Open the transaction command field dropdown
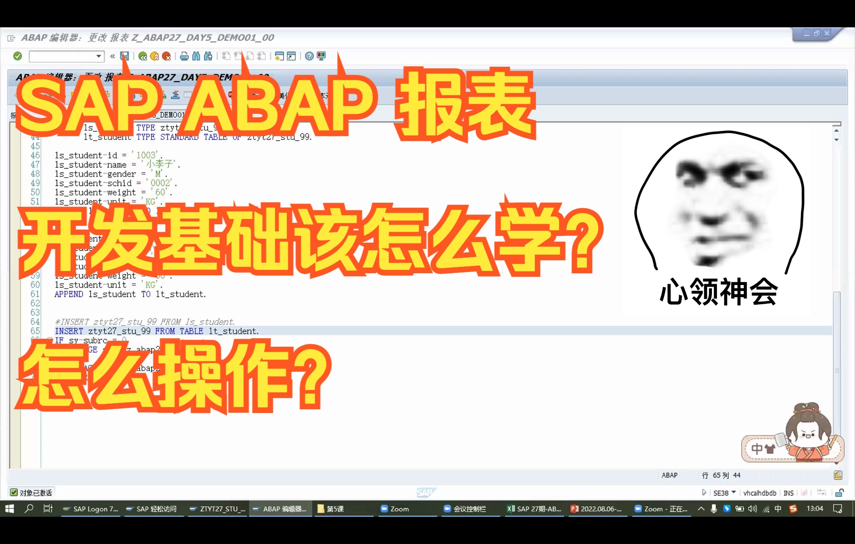Viewport: 855px width, 544px height. (x=99, y=56)
